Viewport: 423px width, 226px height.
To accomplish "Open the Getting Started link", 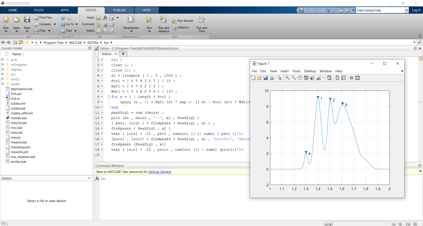I will (x=159, y=172).
